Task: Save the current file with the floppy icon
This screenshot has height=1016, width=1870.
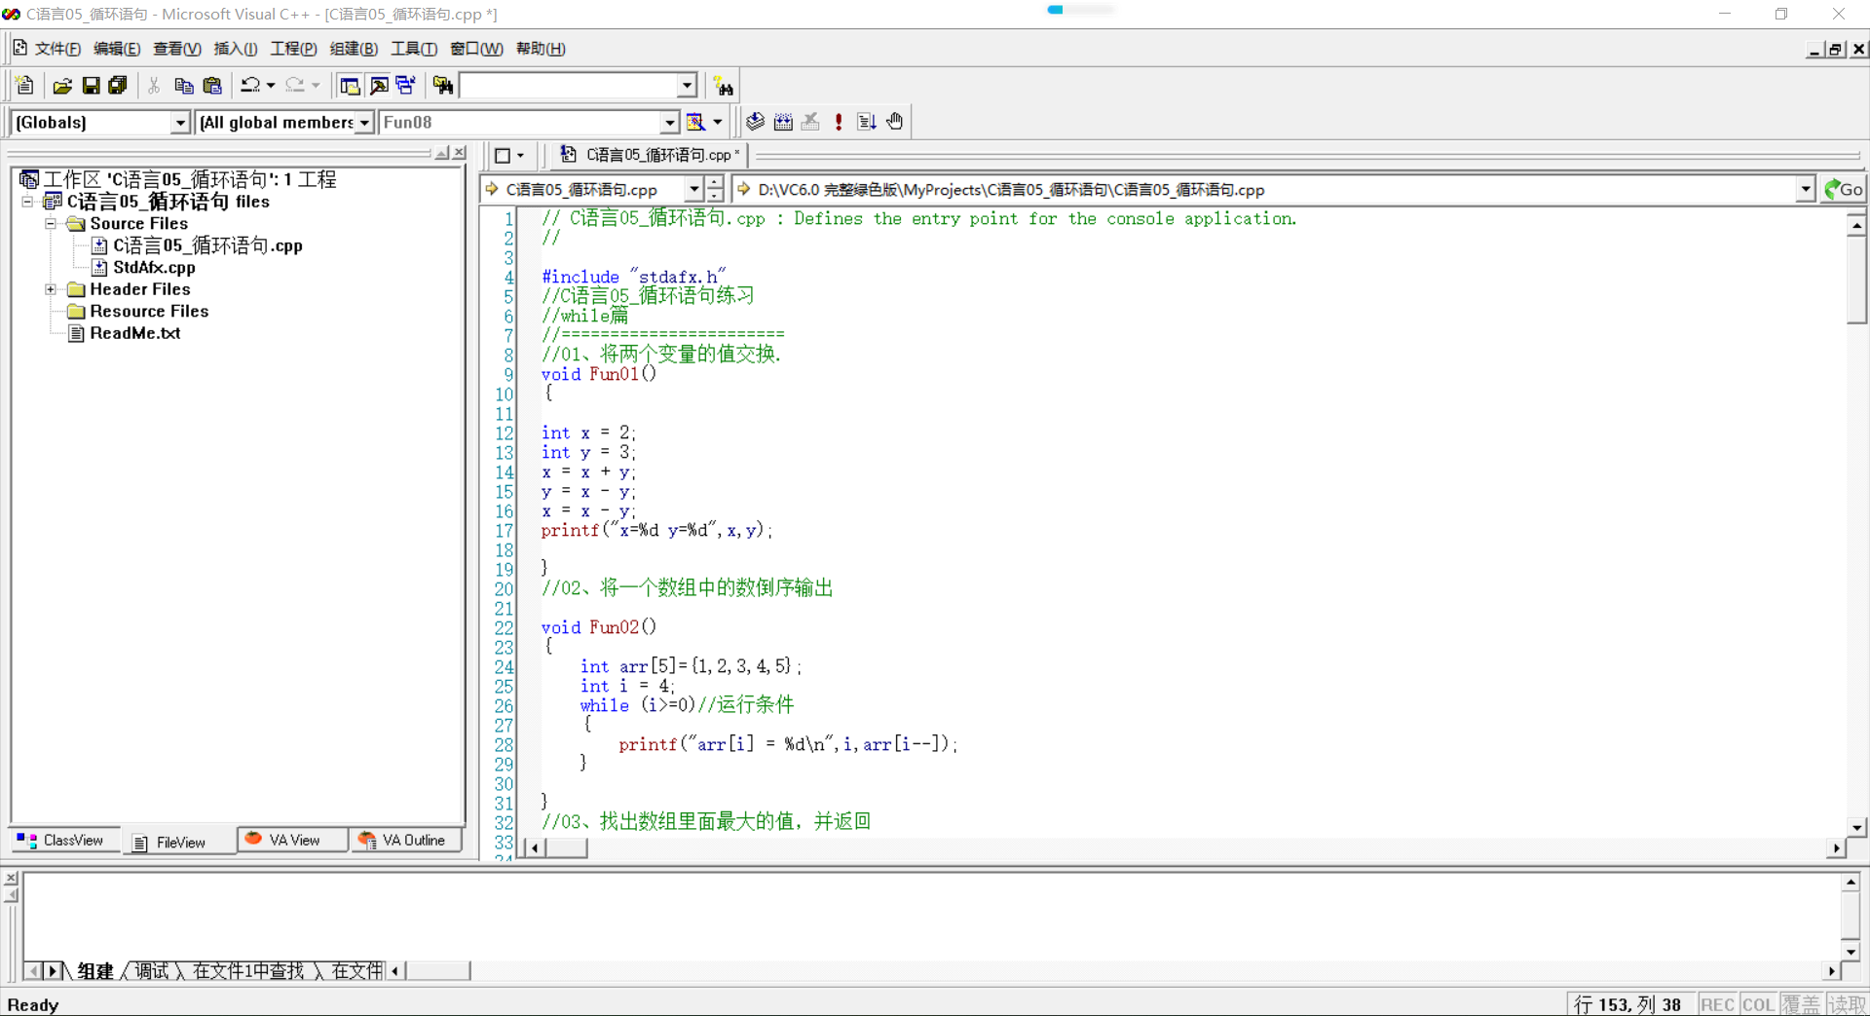Action: coord(91,86)
